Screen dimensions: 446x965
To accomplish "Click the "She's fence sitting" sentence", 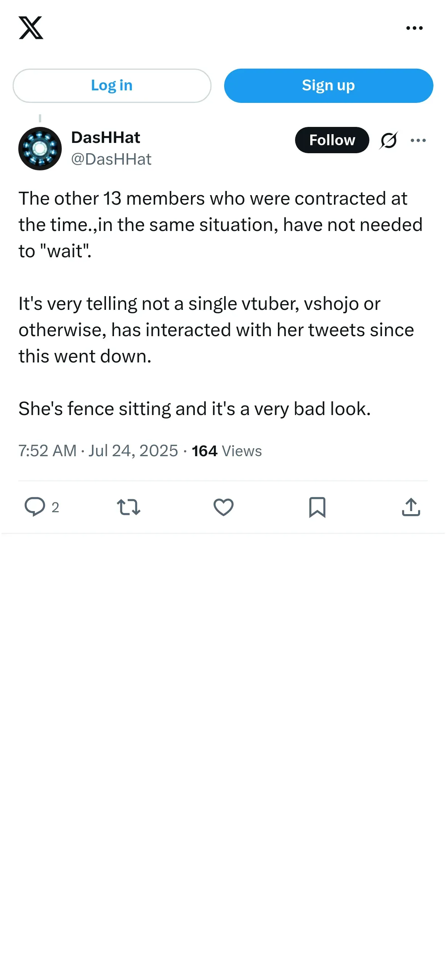I will [x=194, y=409].
